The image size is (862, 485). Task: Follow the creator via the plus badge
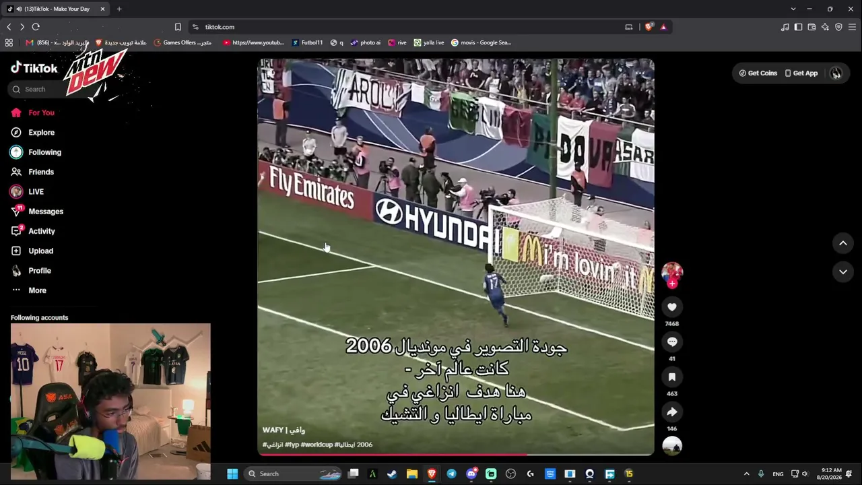click(x=672, y=284)
